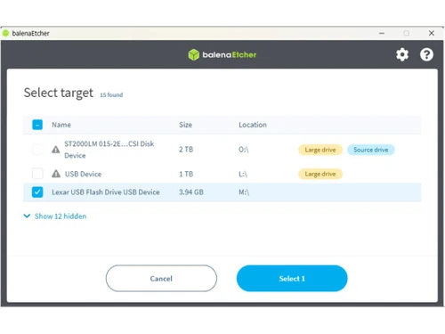Image resolution: width=445 pixels, height=334 pixels.
Task: Click the warning triangle beside USB Device
Action: pos(56,174)
